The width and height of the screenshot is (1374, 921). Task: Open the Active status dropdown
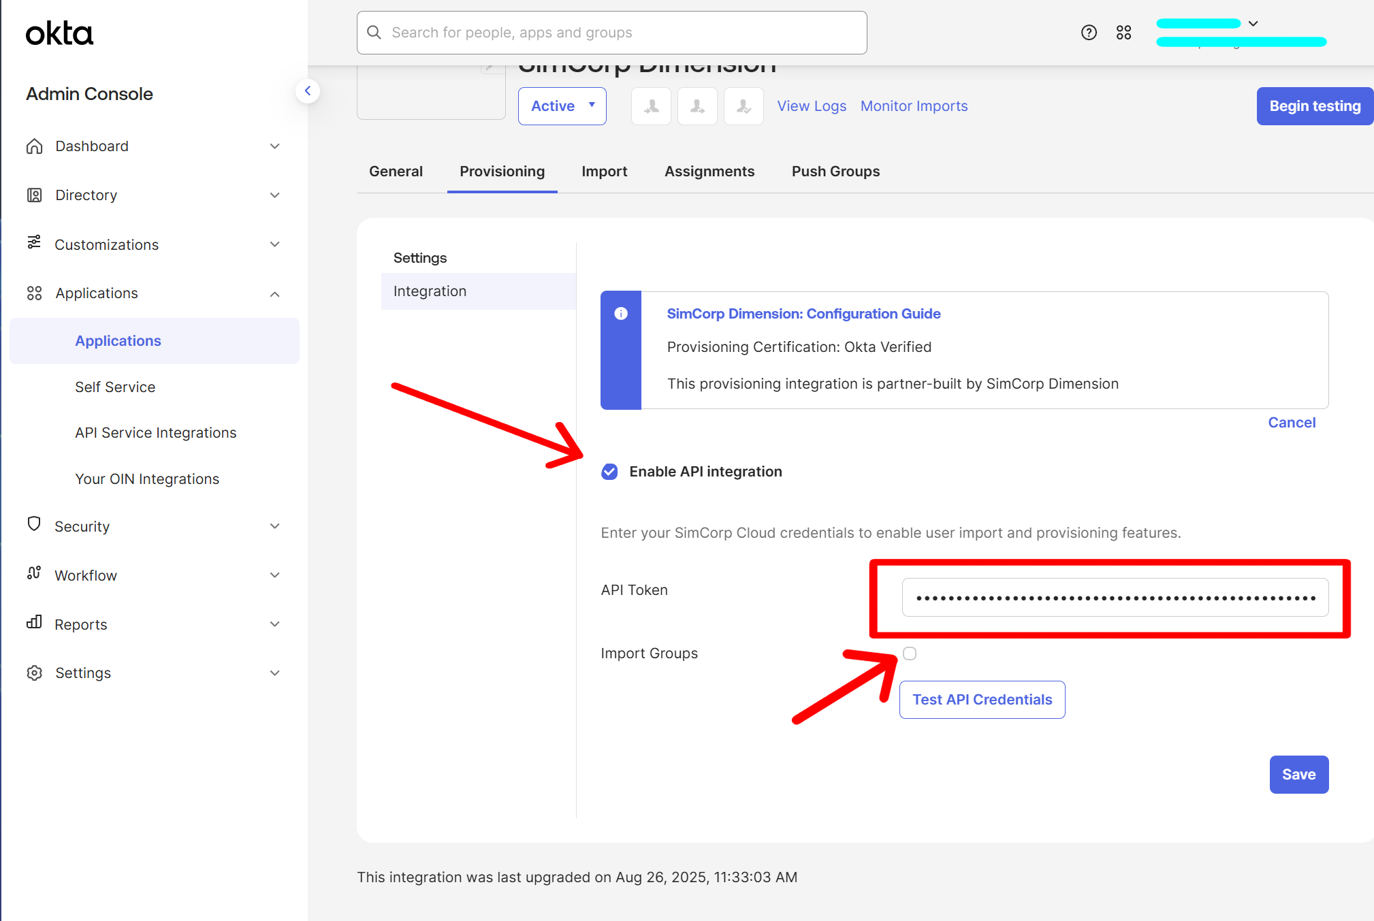click(562, 106)
